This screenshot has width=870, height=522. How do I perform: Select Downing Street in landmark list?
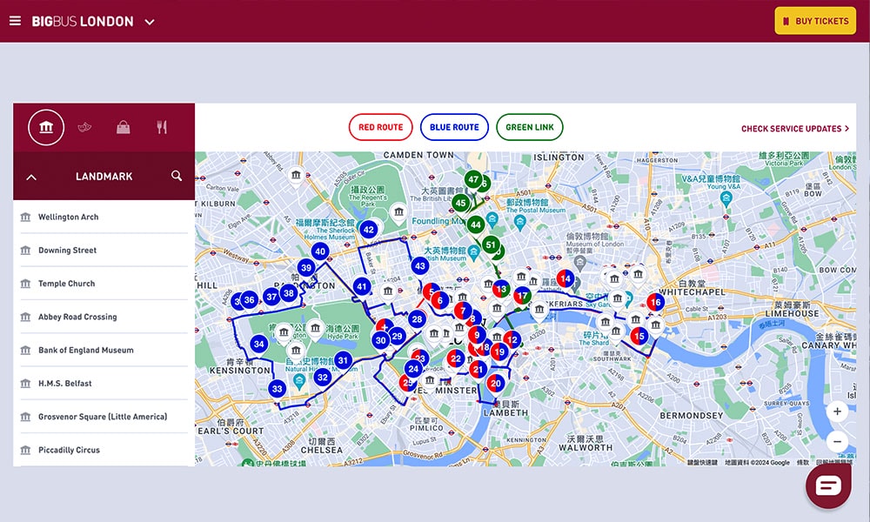click(104, 251)
